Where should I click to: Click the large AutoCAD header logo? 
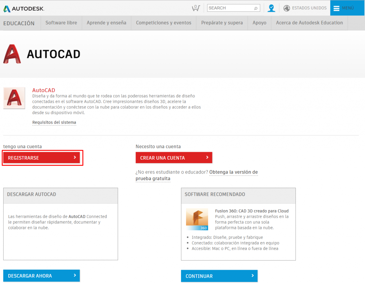(12, 54)
